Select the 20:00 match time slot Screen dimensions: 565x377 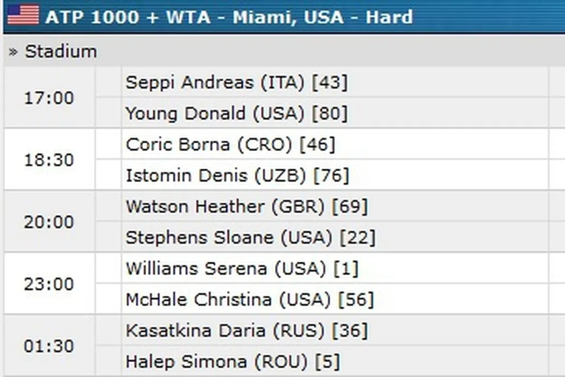click(49, 222)
